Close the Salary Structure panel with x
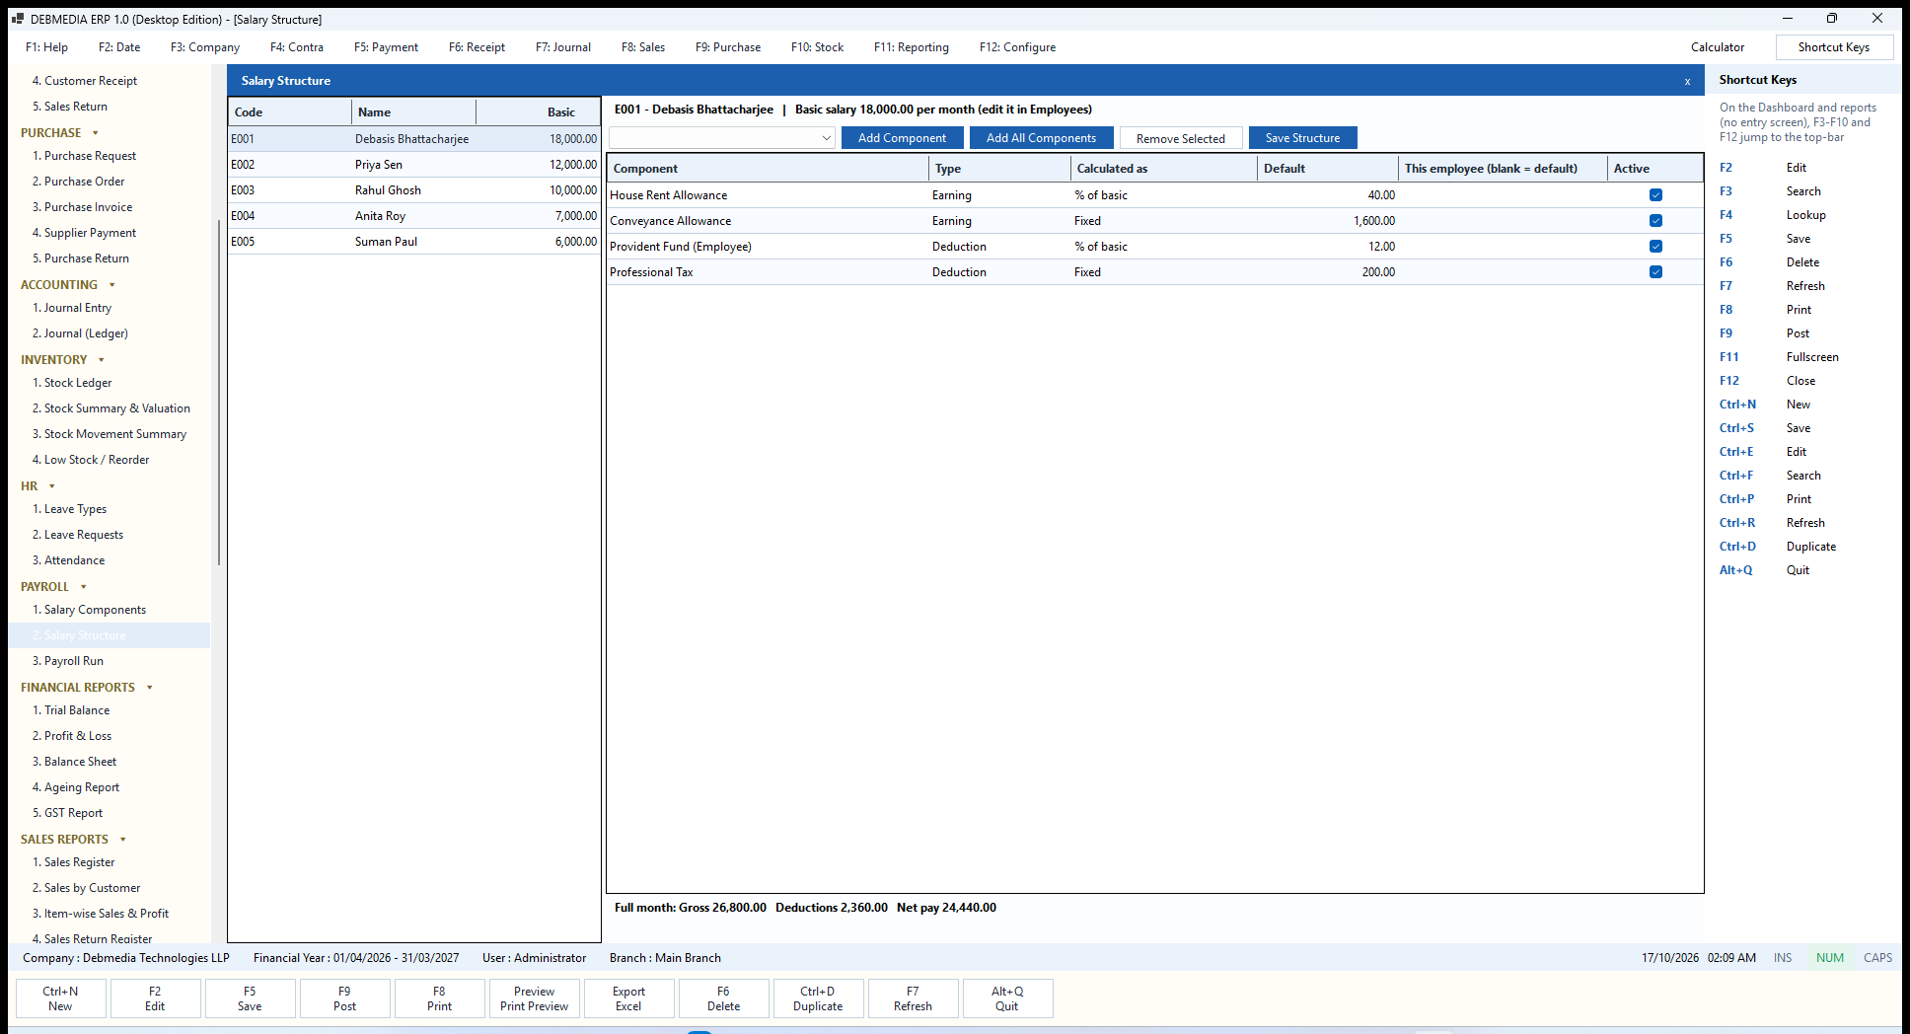 [x=1687, y=81]
